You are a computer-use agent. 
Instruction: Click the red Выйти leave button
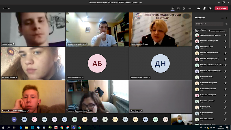point(221,8)
